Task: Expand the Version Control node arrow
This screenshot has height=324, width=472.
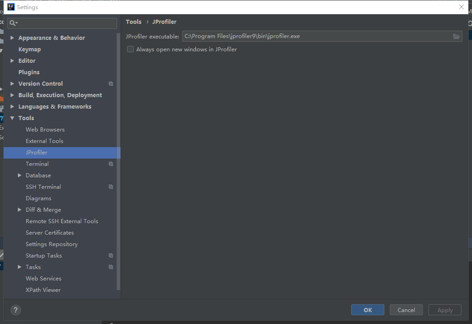Action: click(x=12, y=83)
